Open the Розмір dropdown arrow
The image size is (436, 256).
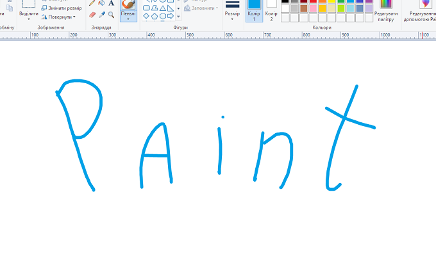[232, 19]
